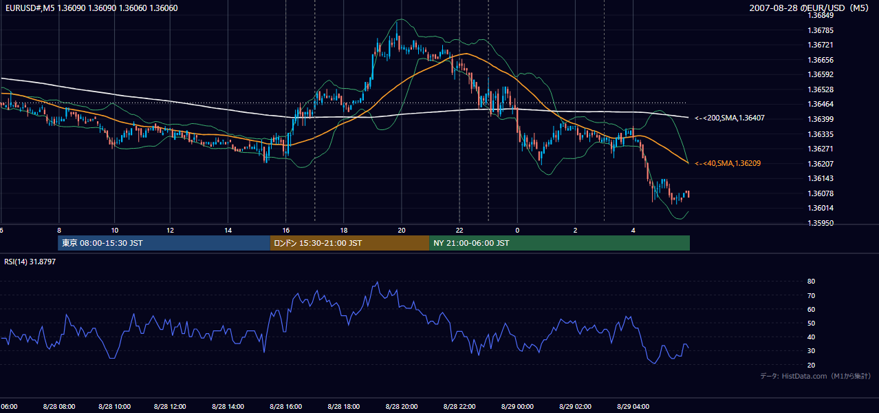
Task: Click hour tick 14 under the price chart
Action: point(228,231)
